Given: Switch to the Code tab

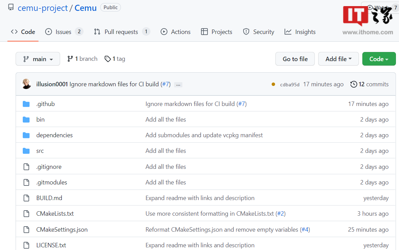Looking at the screenshot, I should pyautogui.click(x=23, y=32).
